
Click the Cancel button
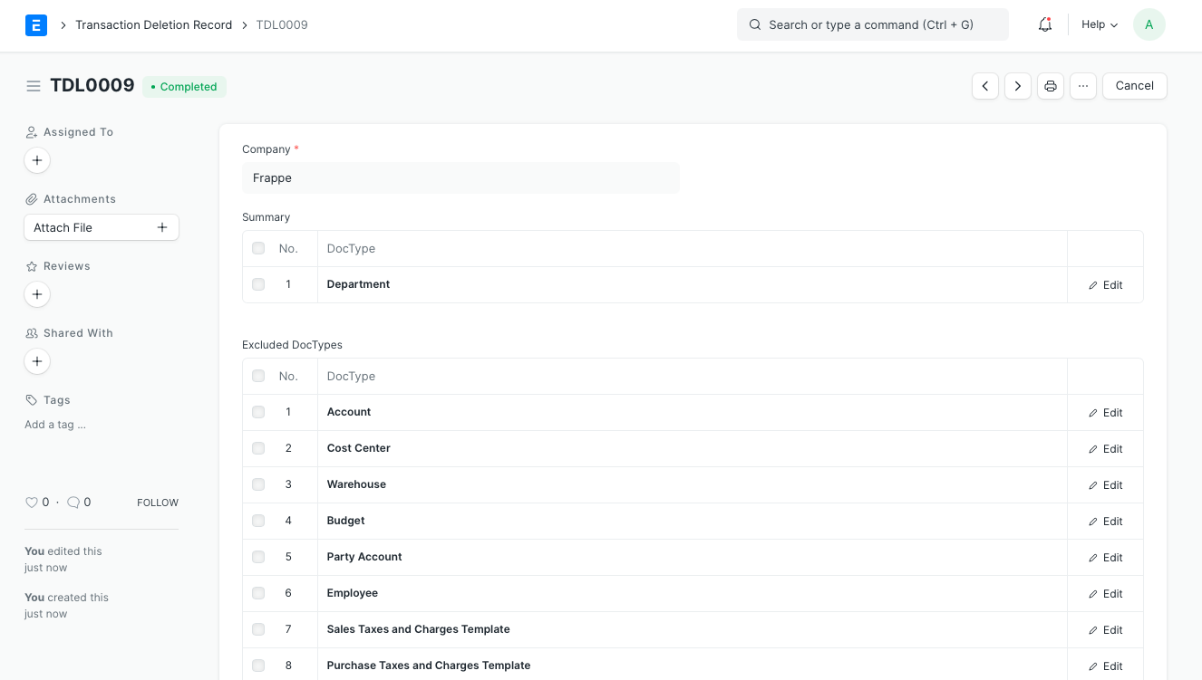pyautogui.click(x=1134, y=86)
